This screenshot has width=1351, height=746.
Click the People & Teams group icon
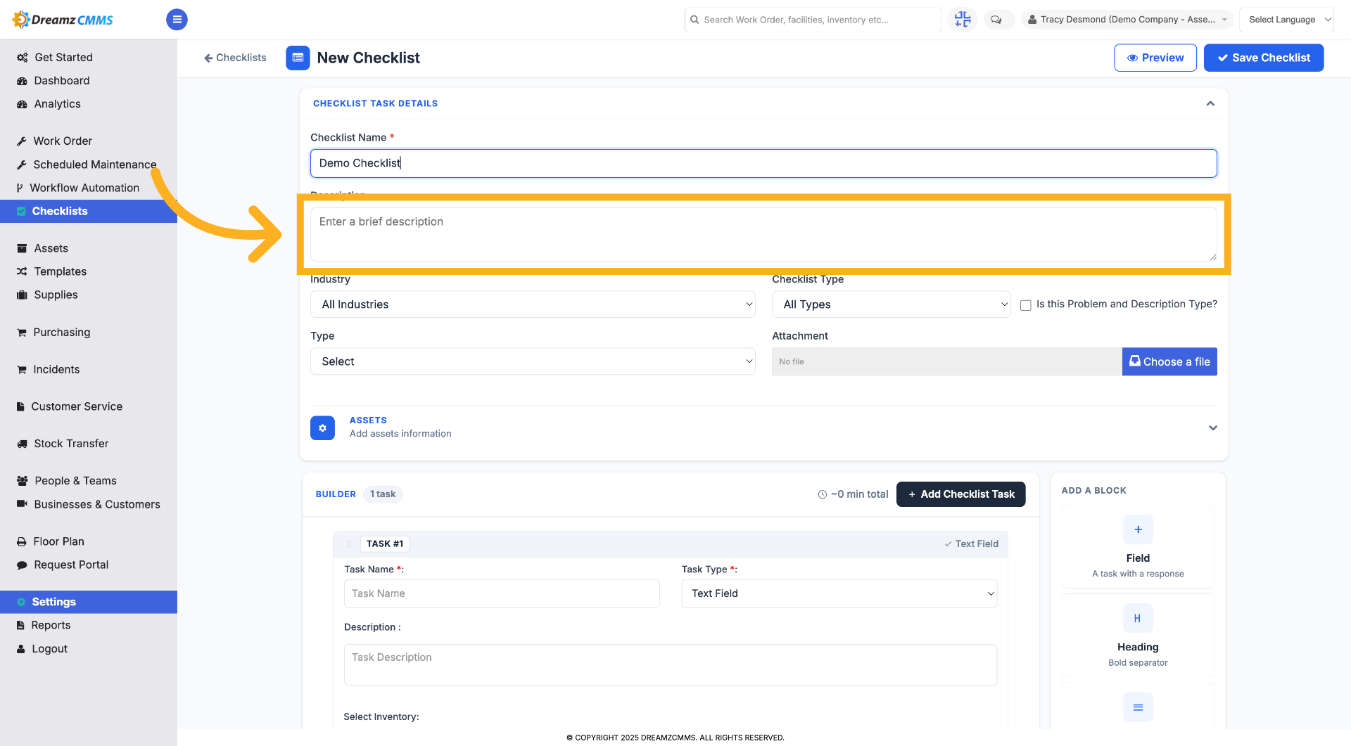22,482
